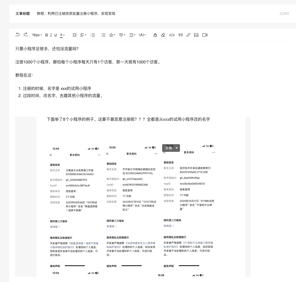Click the three-dot menu in the 15:05 screenshot
The height and width of the screenshot is (282, 296).
point(156,154)
